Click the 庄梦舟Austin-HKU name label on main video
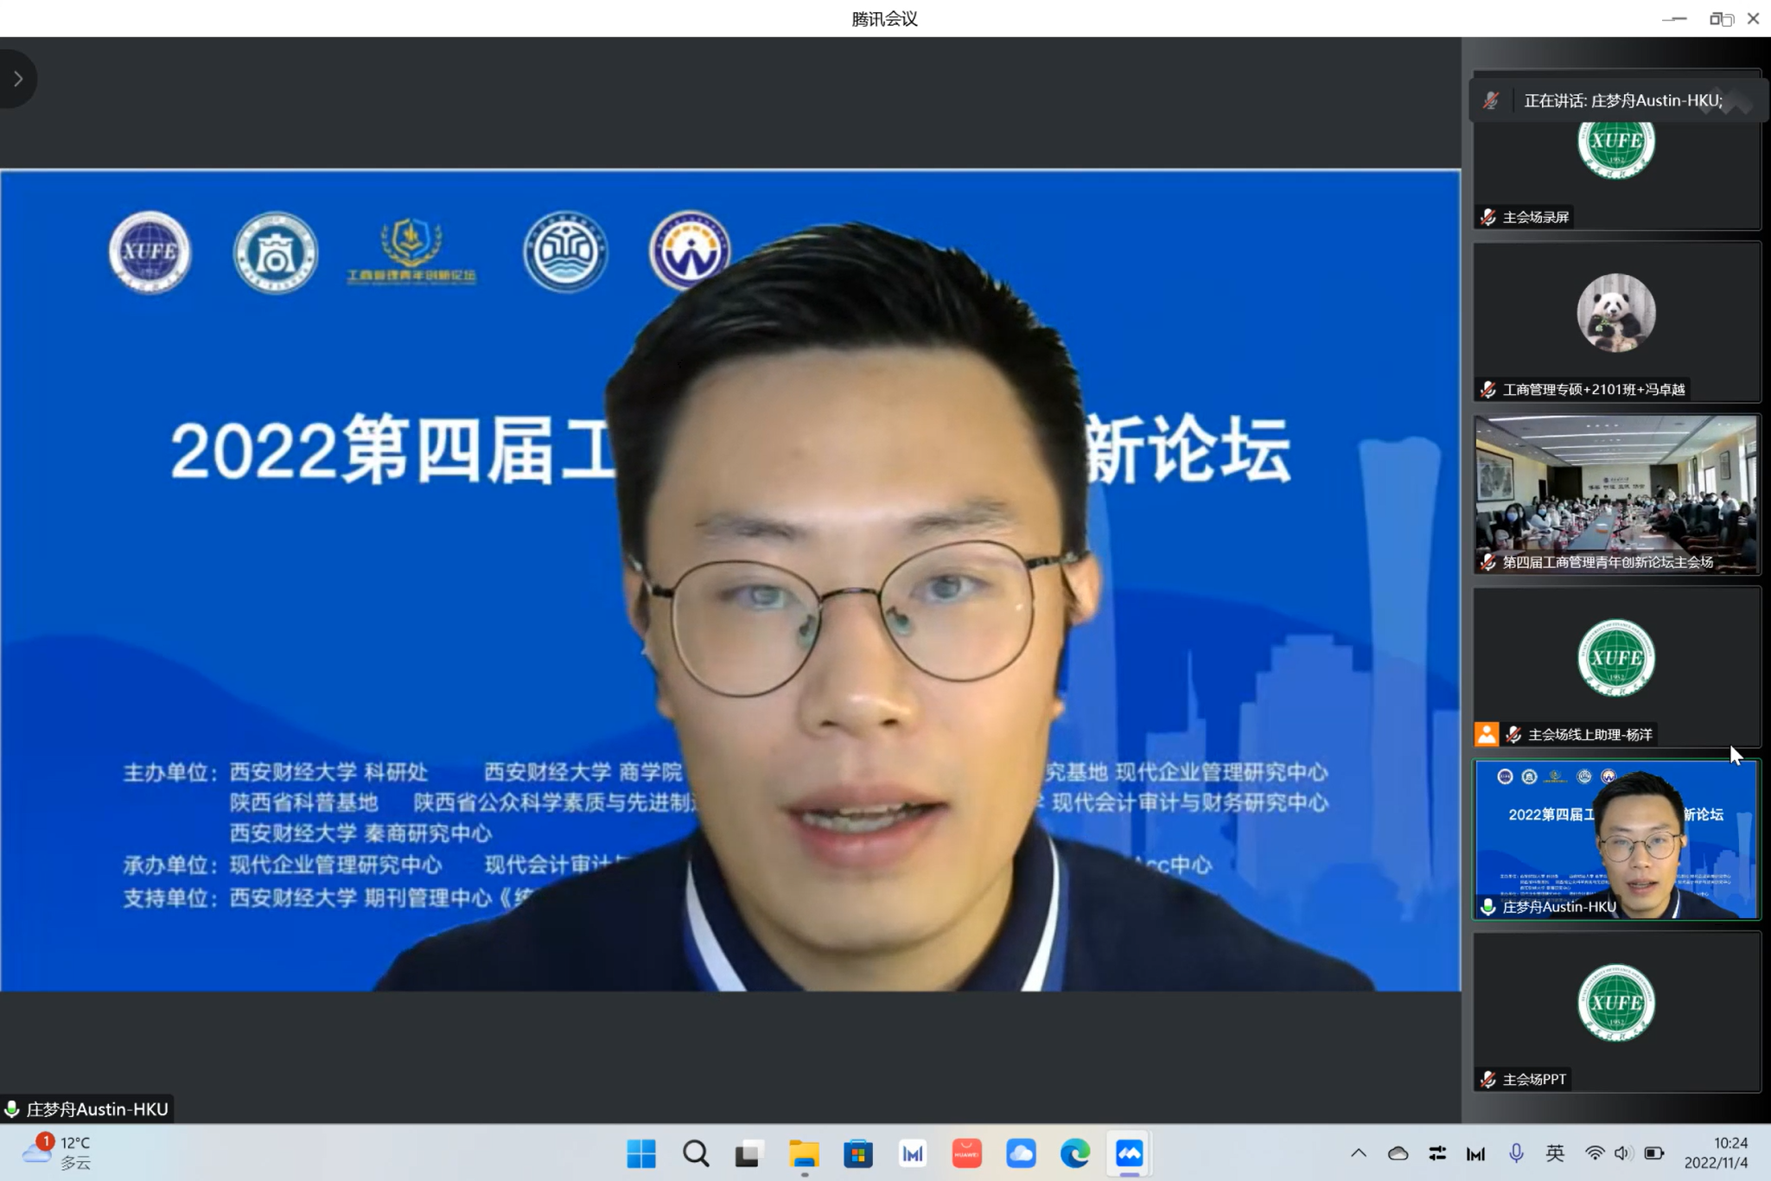 [x=97, y=1109]
